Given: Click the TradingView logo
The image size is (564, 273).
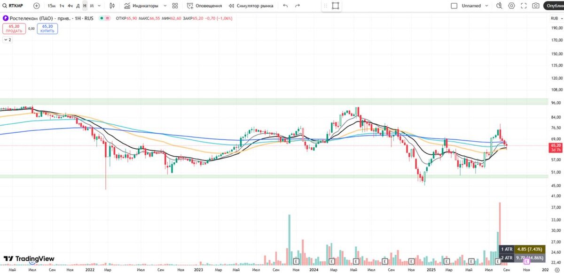Looking at the screenshot, I should click(x=29, y=258).
